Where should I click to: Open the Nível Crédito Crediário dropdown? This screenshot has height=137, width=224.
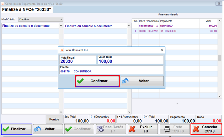point(41,19)
